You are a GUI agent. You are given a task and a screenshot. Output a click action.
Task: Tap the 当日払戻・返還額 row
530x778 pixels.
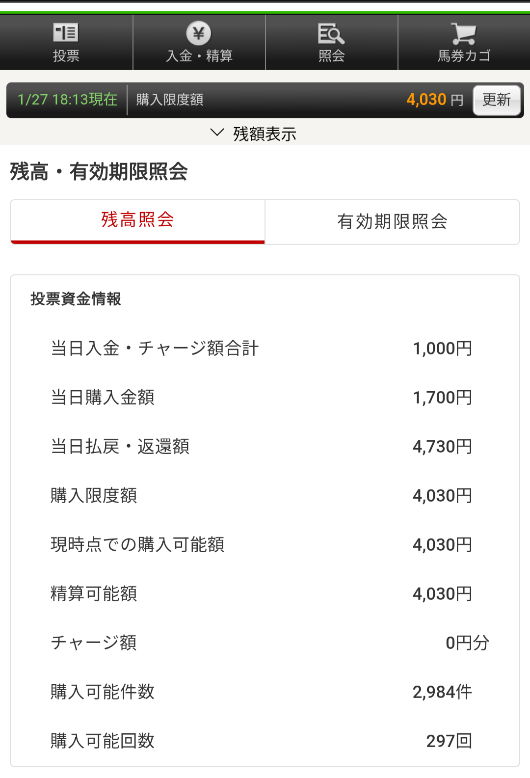point(120,447)
